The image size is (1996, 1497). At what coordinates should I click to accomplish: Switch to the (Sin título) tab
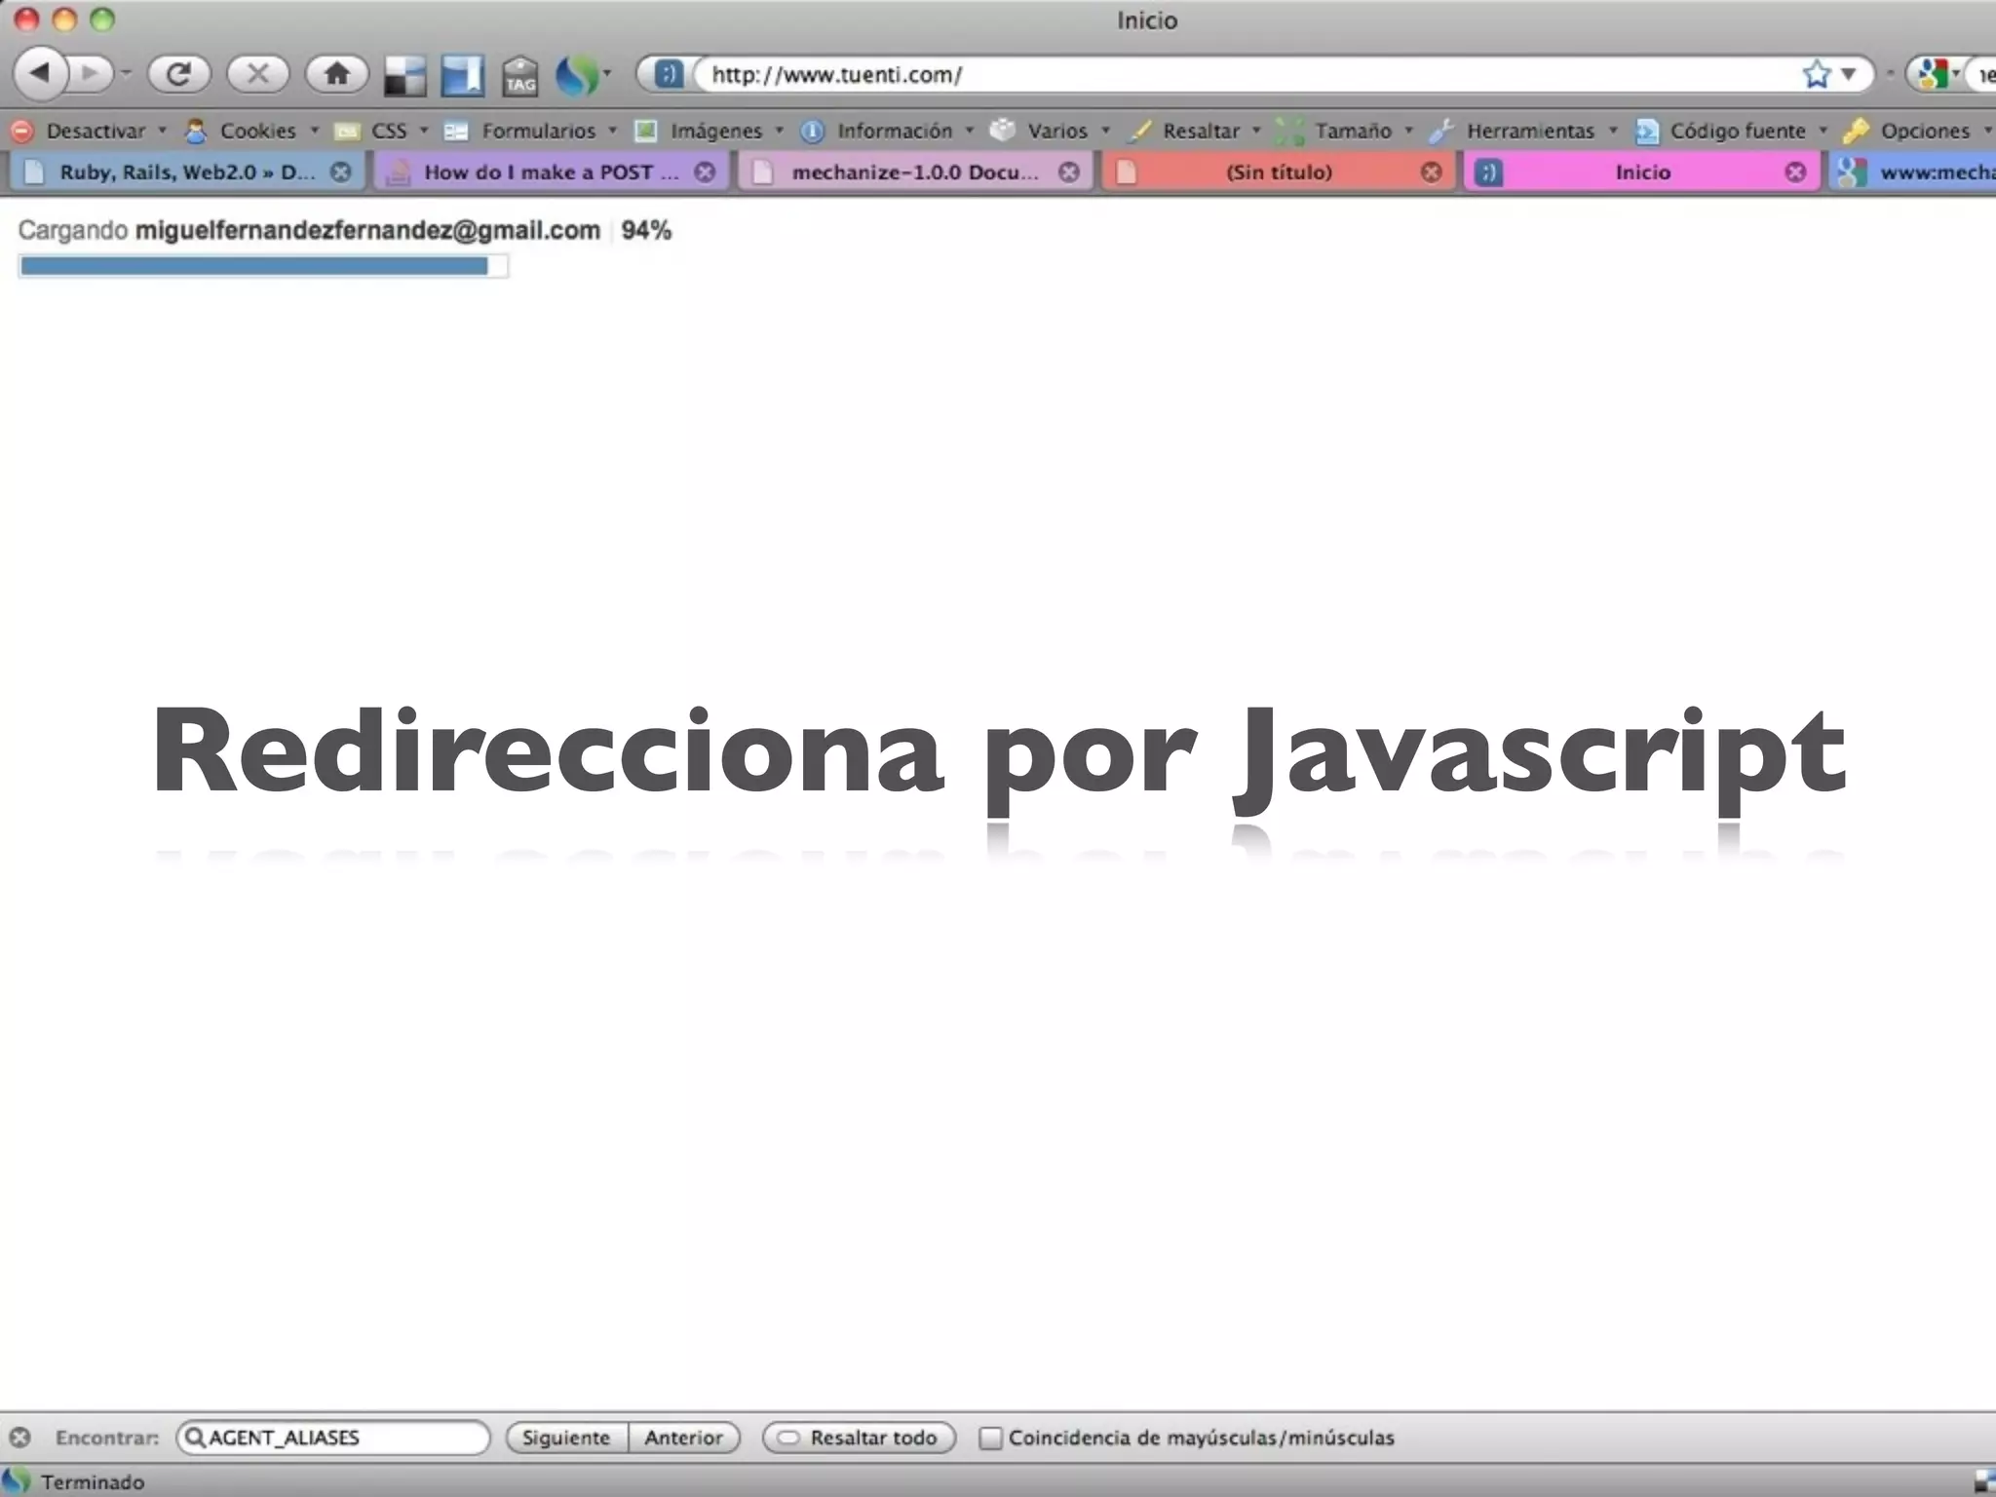(x=1278, y=173)
